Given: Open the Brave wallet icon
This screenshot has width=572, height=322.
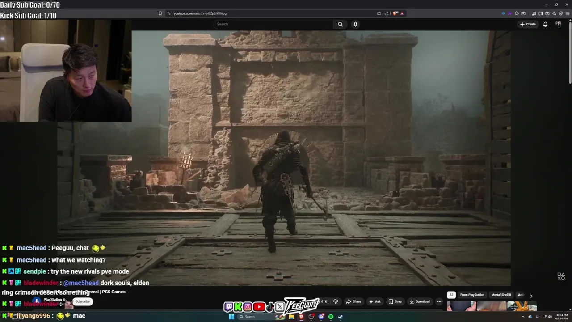Looking at the screenshot, I should click(x=547, y=13).
